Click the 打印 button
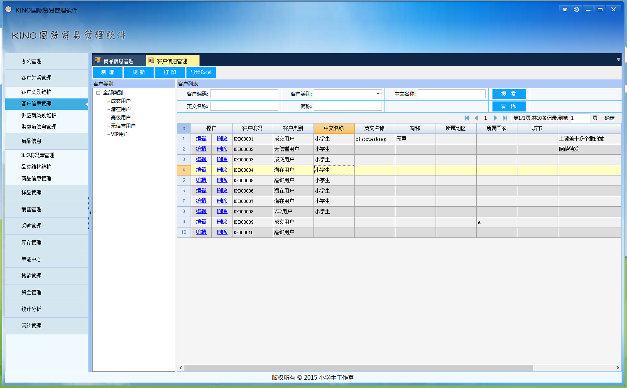627x388 pixels. pyautogui.click(x=170, y=72)
